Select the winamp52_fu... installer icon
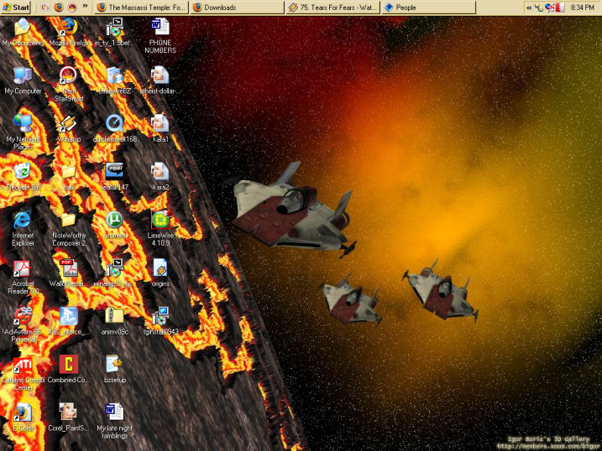This screenshot has width=602, height=451. 115,273
